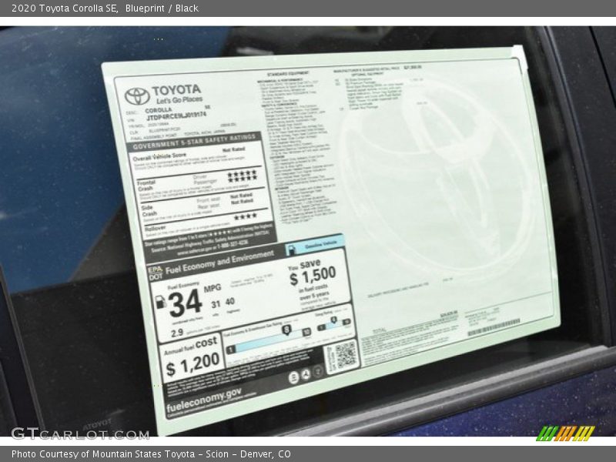Screen dimensions: 616x462
Task: Click the barcode at the sticker's bottom right
Action: click(x=494, y=329)
